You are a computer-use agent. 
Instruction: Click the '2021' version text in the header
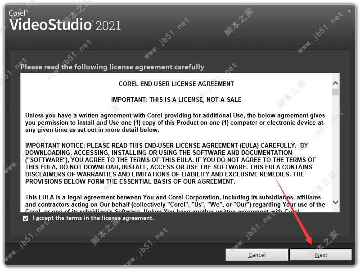[x=108, y=26]
